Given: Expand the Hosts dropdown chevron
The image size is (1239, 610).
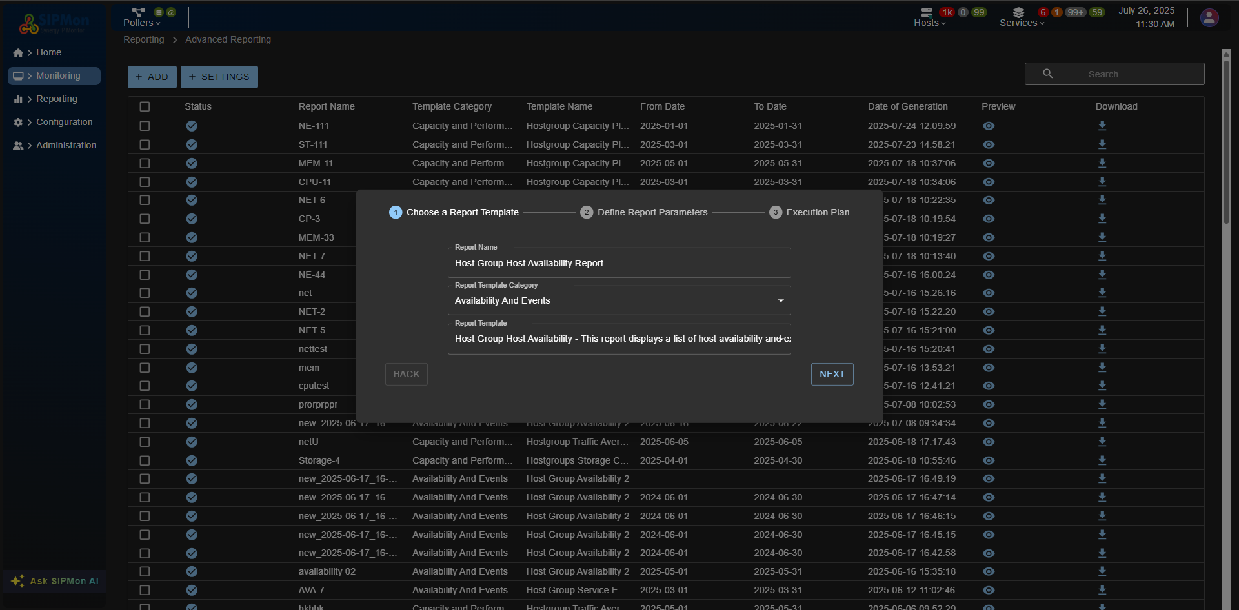Looking at the screenshot, I should coord(944,23).
